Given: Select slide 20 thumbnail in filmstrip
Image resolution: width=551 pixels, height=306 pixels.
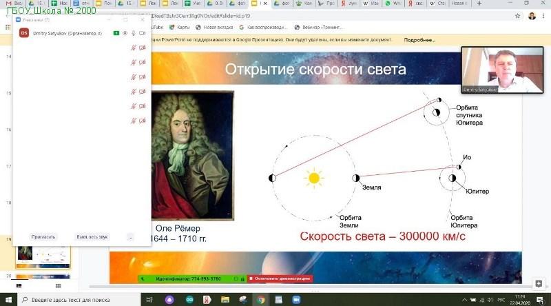Looking at the screenshot, I should click(x=43, y=277).
